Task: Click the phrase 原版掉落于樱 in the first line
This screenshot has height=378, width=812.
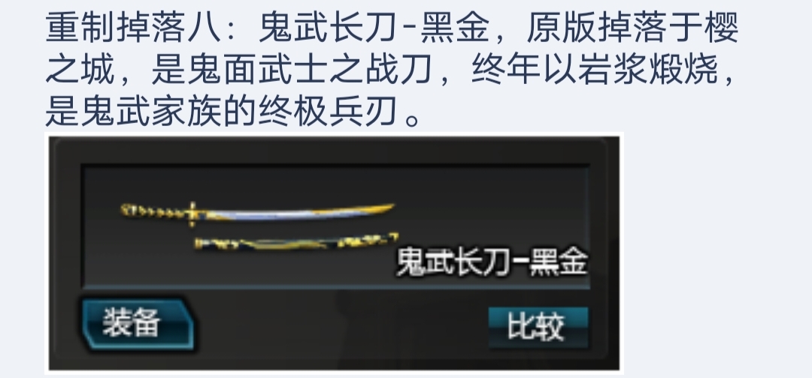Action: click(632, 27)
